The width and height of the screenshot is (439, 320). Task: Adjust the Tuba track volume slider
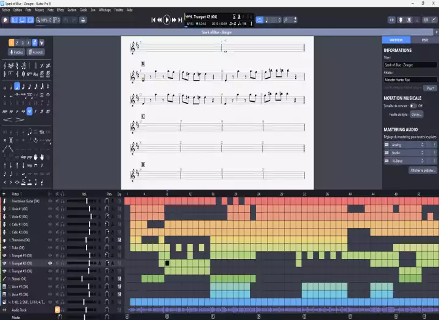[x=90, y=247]
